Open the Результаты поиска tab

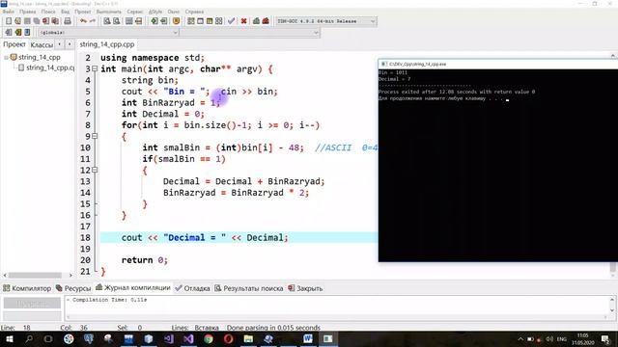249,288
